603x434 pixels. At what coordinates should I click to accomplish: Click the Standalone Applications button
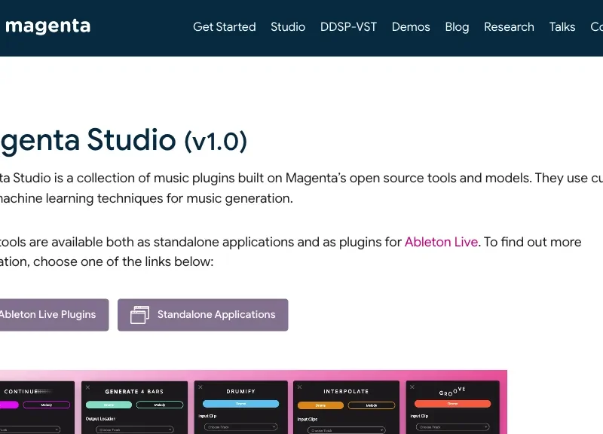pos(202,314)
